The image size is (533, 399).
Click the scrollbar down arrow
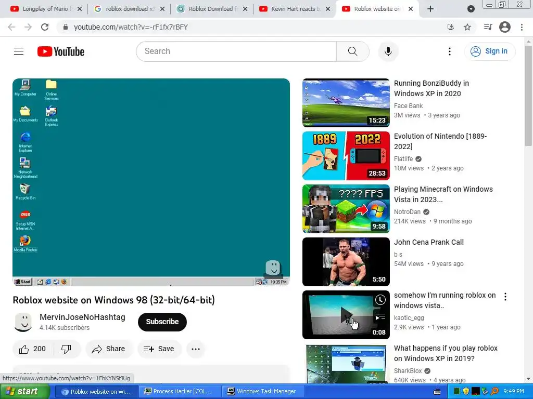tap(528, 379)
